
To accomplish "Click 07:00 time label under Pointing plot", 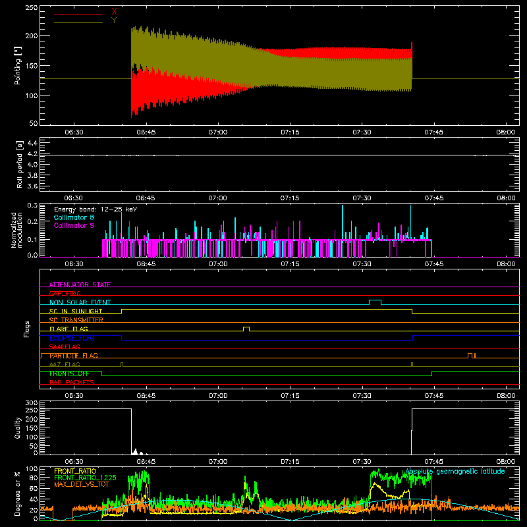I will point(218,132).
